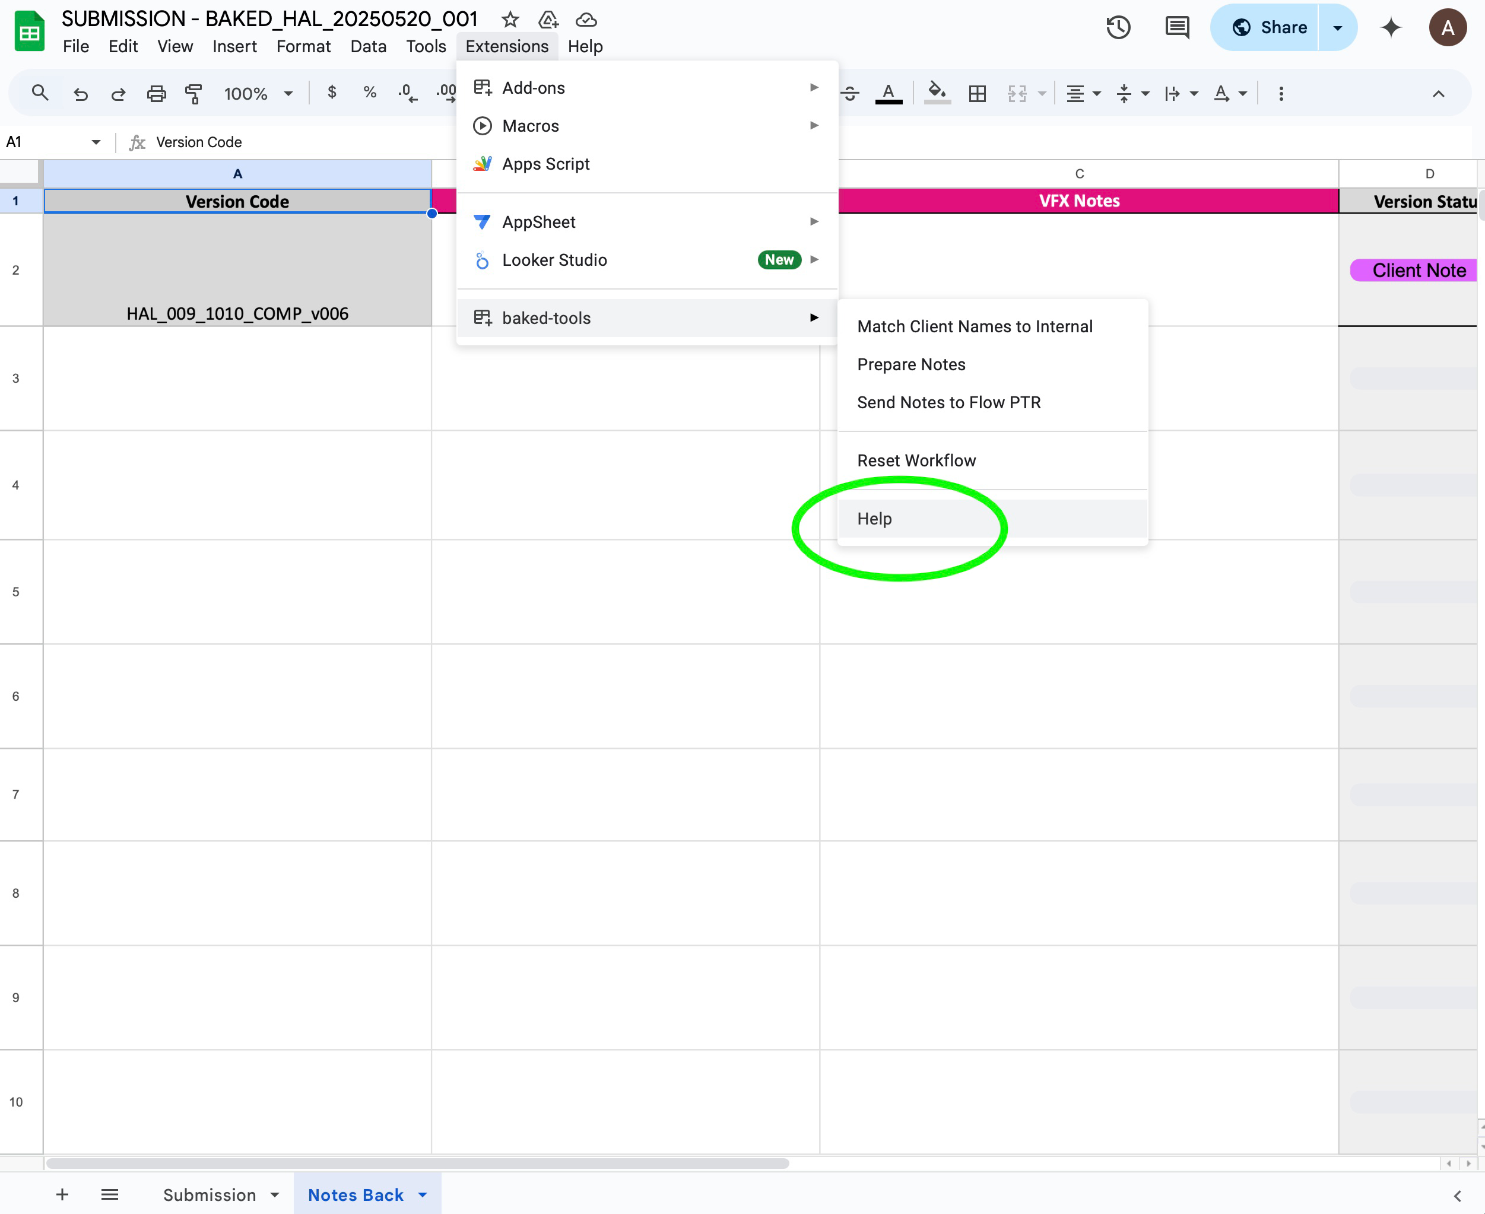Image resolution: width=1485 pixels, height=1214 pixels.
Task: Click the borders grid icon
Action: click(x=977, y=94)
